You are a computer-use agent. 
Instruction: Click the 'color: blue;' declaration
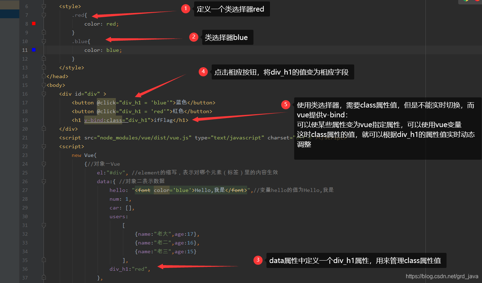point(103,50)
